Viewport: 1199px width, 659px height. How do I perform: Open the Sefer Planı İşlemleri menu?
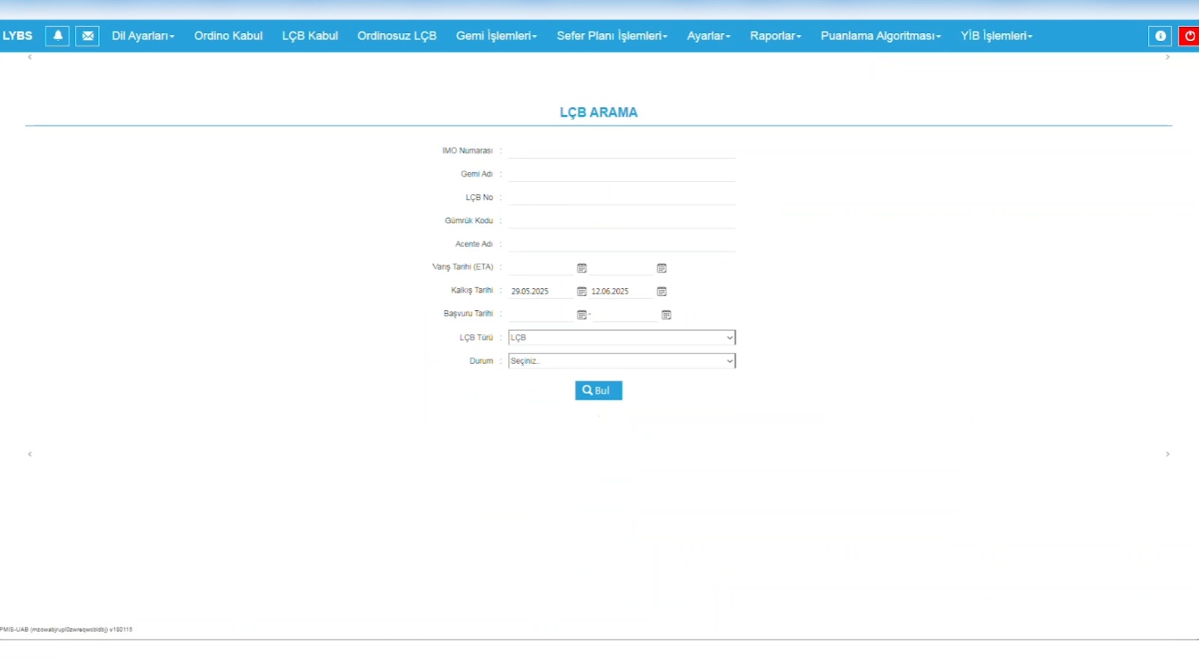pyautogui.click(x=611, y=36)
